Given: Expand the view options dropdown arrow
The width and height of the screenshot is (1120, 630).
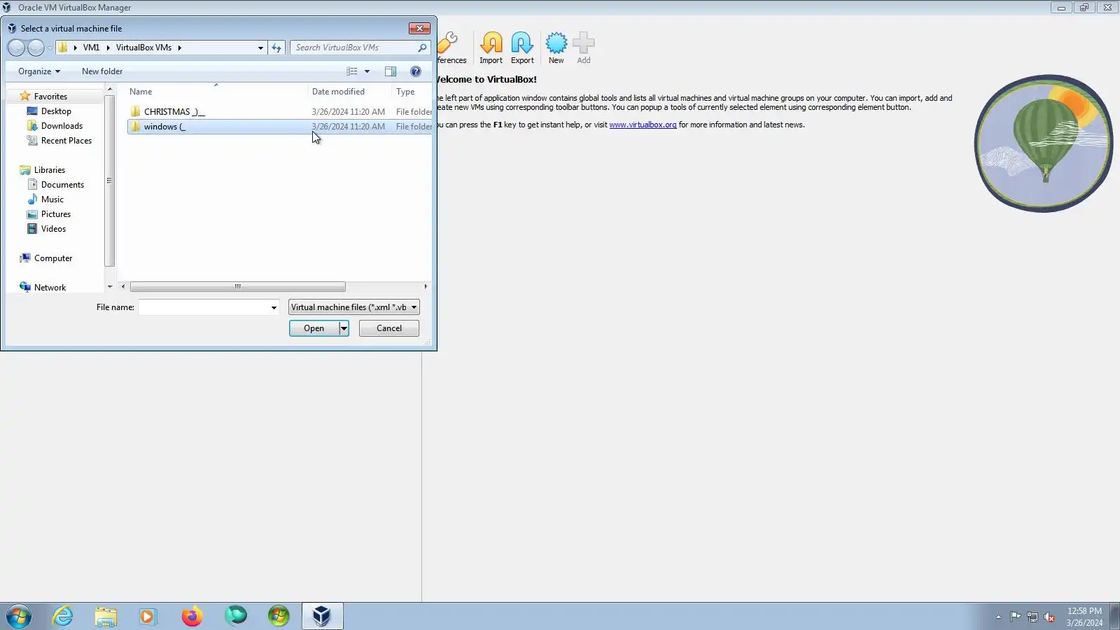Looking at the screenshot, I should (367, 71).
